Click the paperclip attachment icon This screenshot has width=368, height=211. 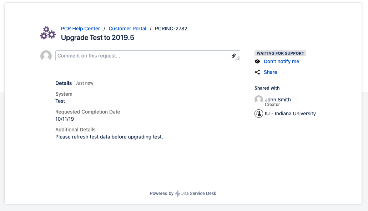tap(234, 56)
